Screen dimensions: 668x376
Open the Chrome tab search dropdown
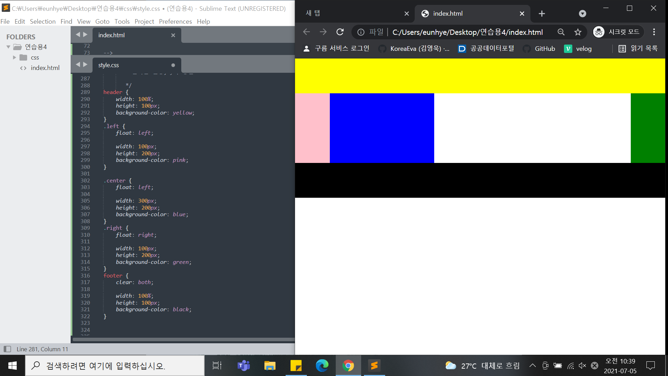tap(582, 14)
